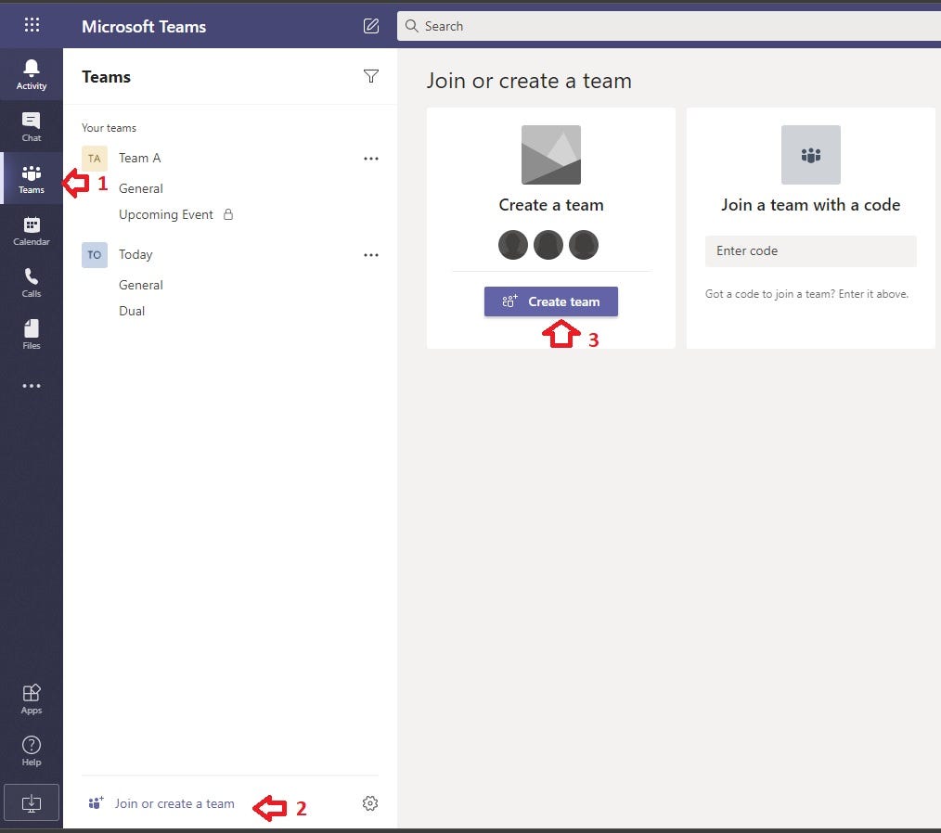Click the Create a team picture placeholder
Viewport: 941px width, 833px height.
pyautogui.click(x=551, y=155)
